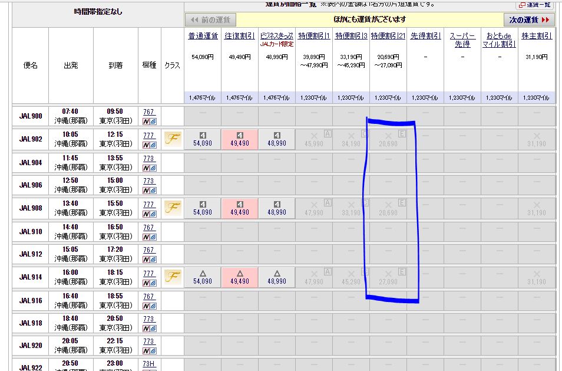The image size is (562, 371).
Task: Select JAL902 ビジネスきっぷ fare 48,990
Action: [277, 139]
